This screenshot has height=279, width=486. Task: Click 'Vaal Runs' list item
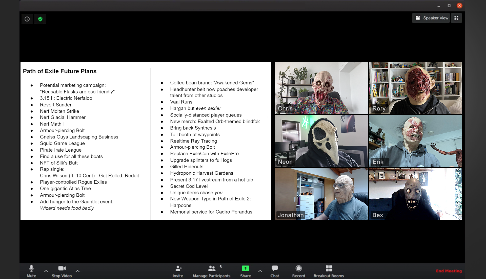[181, 102]
